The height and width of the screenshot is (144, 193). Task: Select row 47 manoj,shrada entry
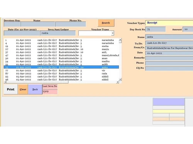[x=61, y=55]
